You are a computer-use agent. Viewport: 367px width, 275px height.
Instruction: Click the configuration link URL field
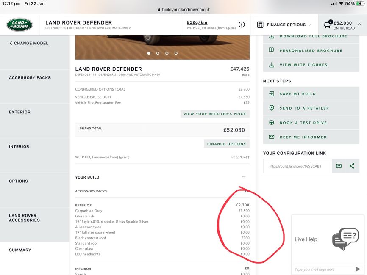point(297,166)
